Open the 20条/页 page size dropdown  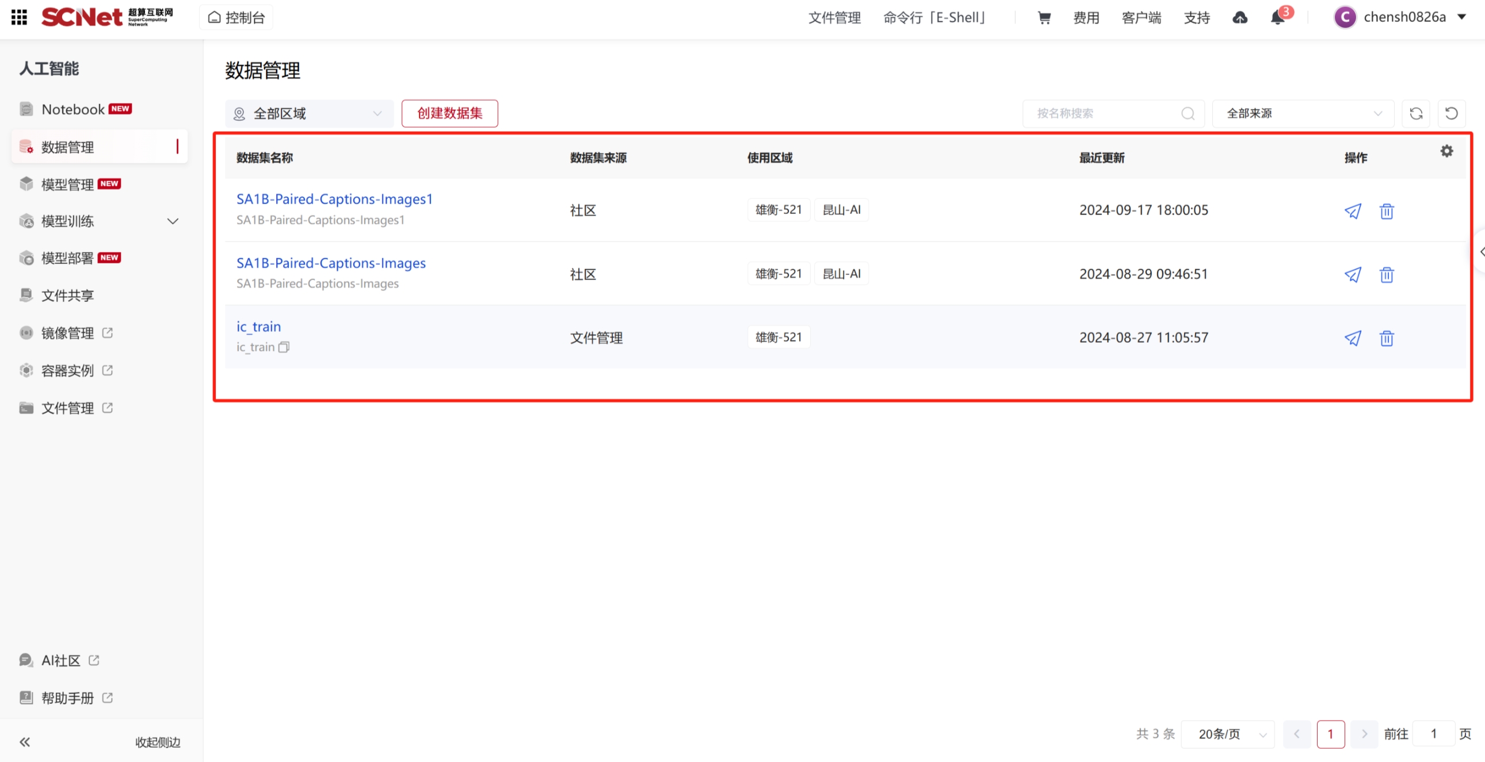[1227, 734]
